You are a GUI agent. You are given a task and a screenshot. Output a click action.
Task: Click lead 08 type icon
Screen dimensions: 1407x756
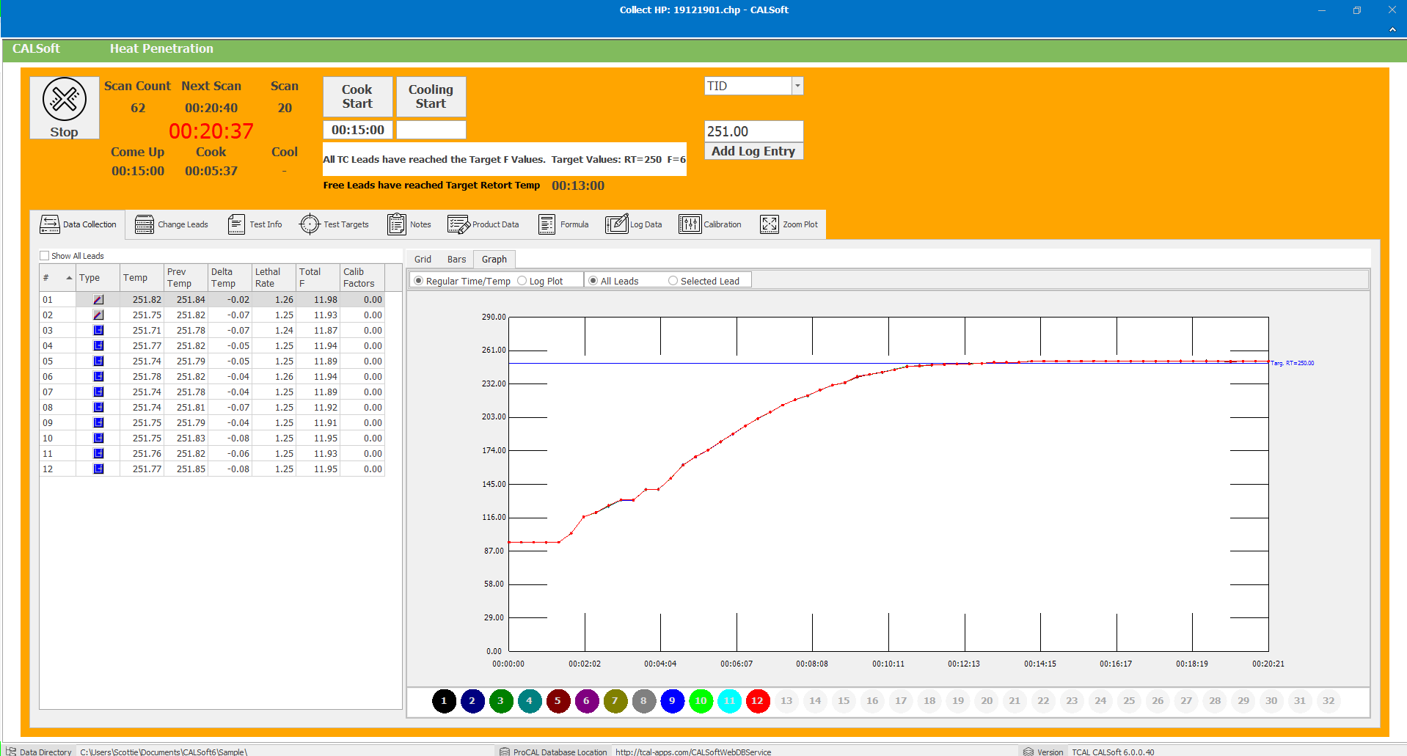pos(98,408)
